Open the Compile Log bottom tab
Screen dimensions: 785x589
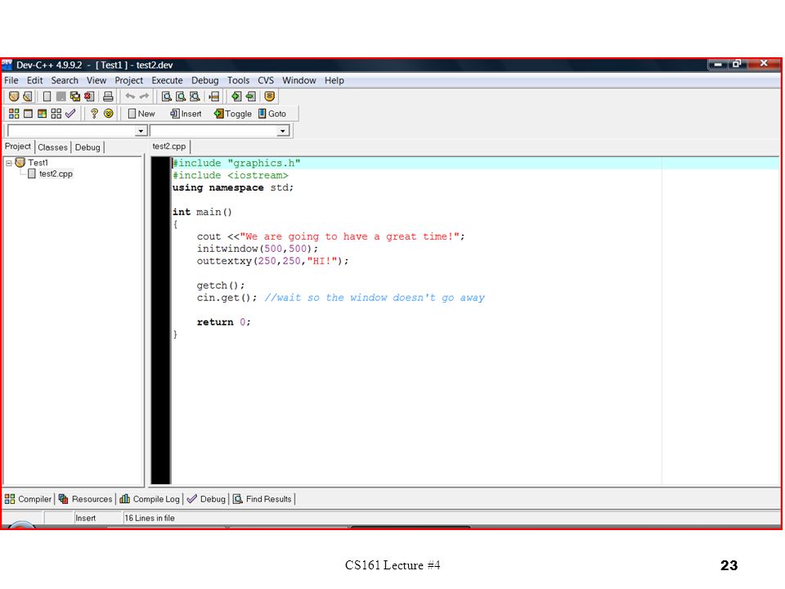(x=150, y=499)
